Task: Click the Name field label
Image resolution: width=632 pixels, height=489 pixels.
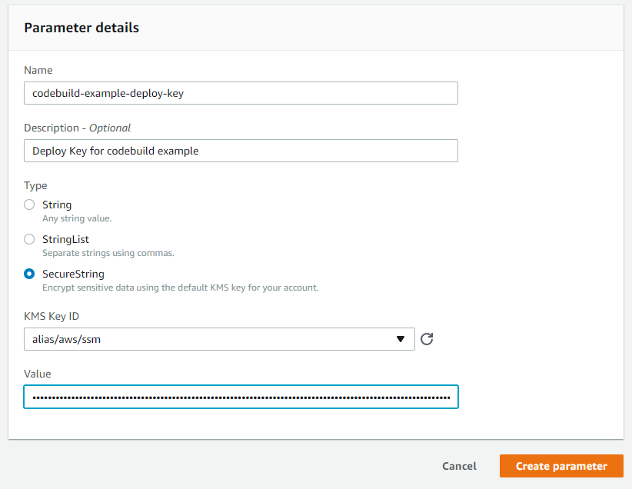Action: tap(38, 70)
